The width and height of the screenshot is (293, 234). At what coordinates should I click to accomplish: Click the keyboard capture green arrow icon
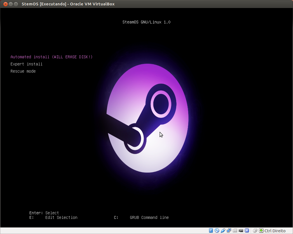[x=261, y=231]
